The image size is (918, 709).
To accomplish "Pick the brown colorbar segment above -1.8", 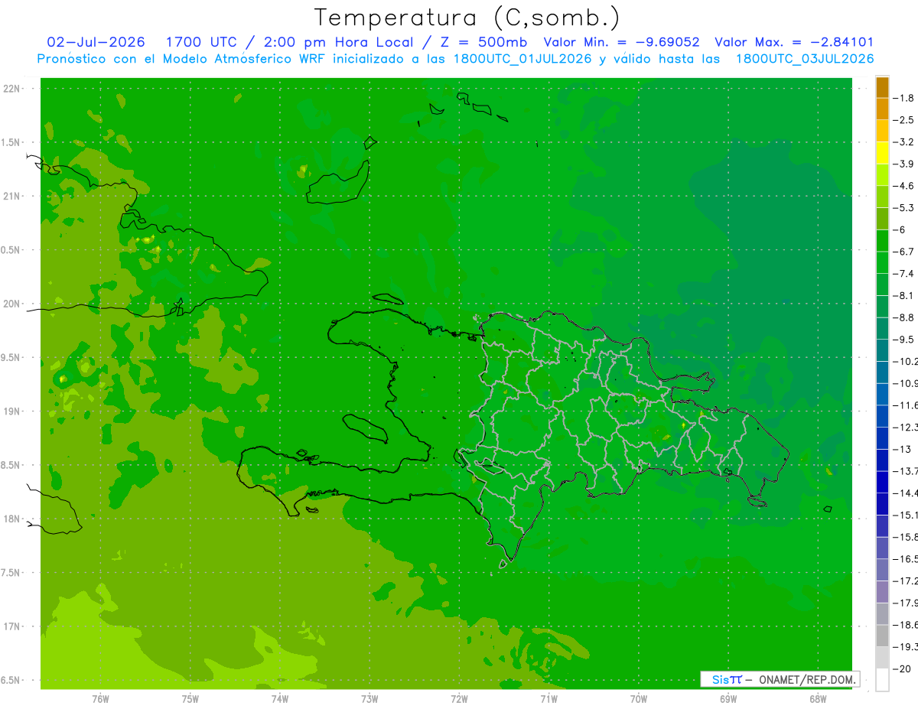I will click(882, 87).
